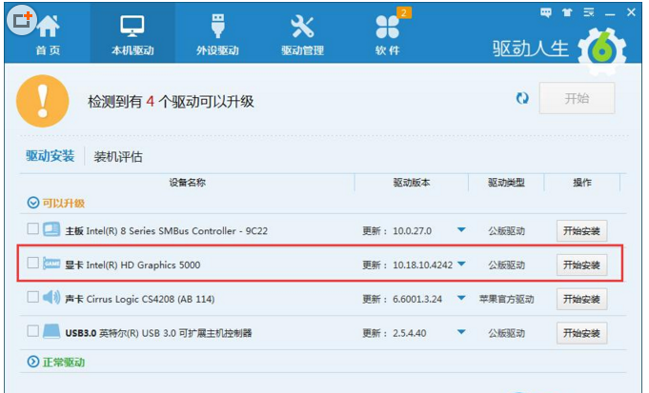649x393 pixels.
Task: Click 开始安装 for Cirrus Logic CS4208
Action: tap(581, 299)
